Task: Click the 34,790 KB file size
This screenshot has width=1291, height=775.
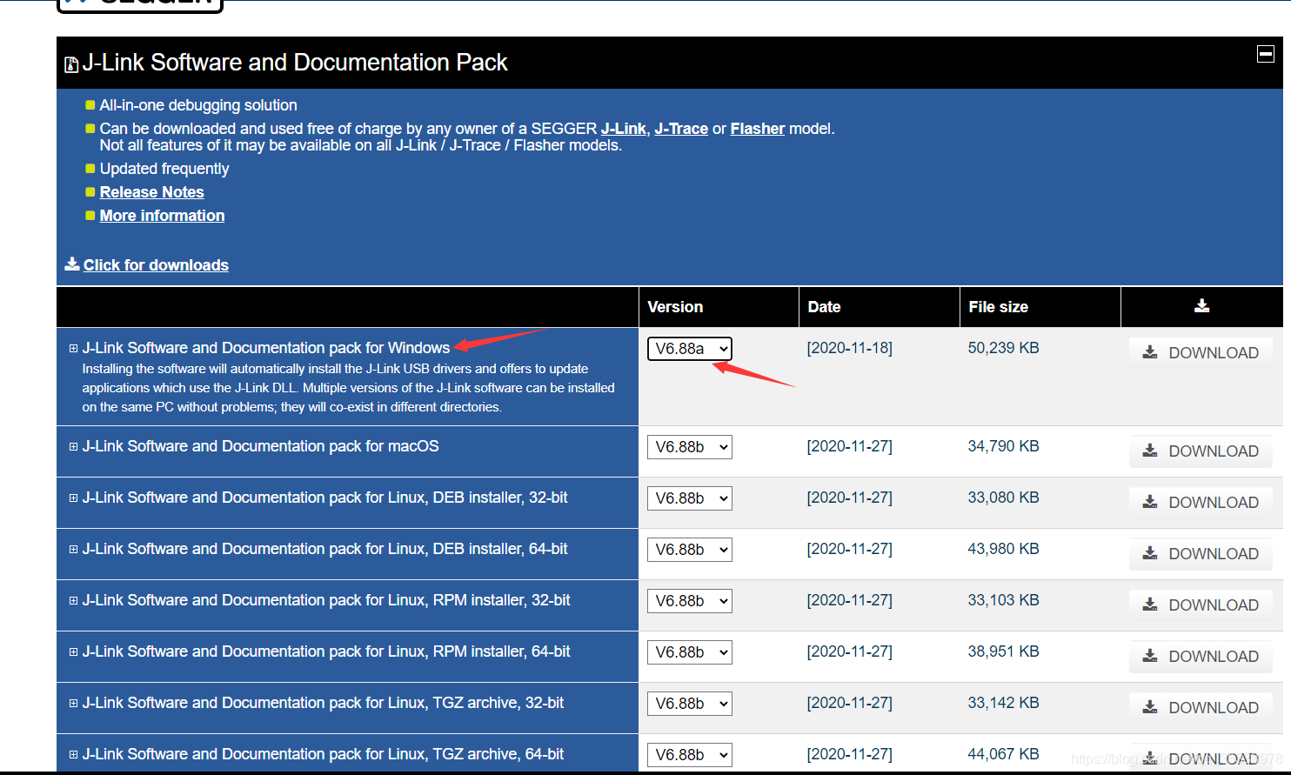Action: [x=1003, y=446]
